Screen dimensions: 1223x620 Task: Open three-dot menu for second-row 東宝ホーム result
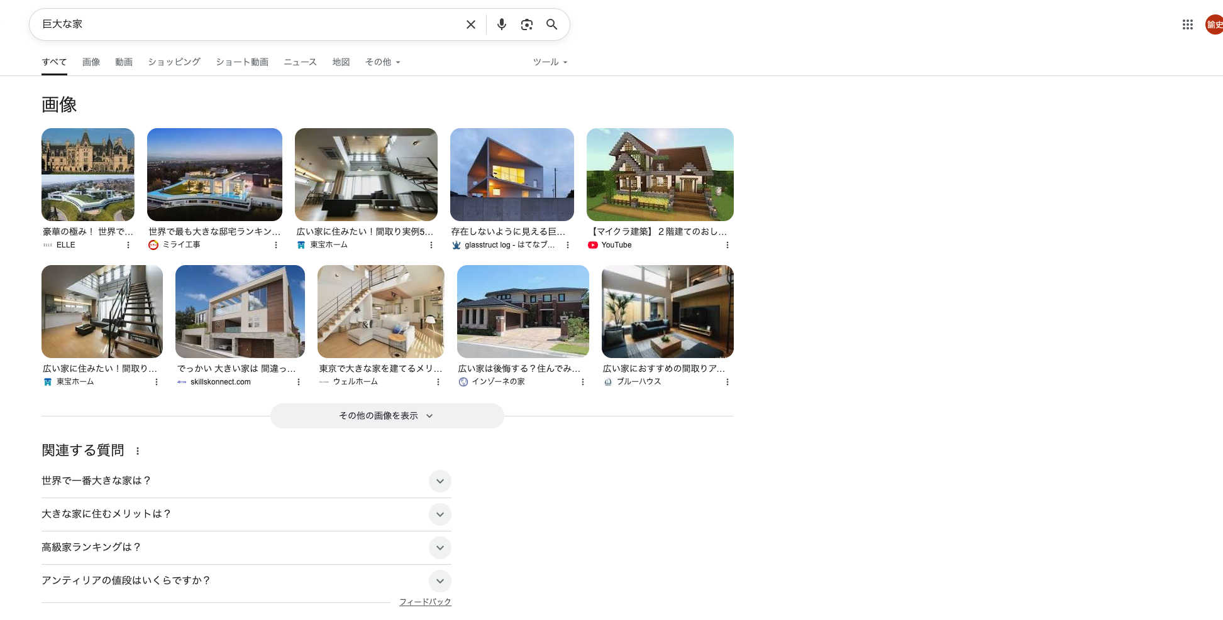(x=157, y=382)
